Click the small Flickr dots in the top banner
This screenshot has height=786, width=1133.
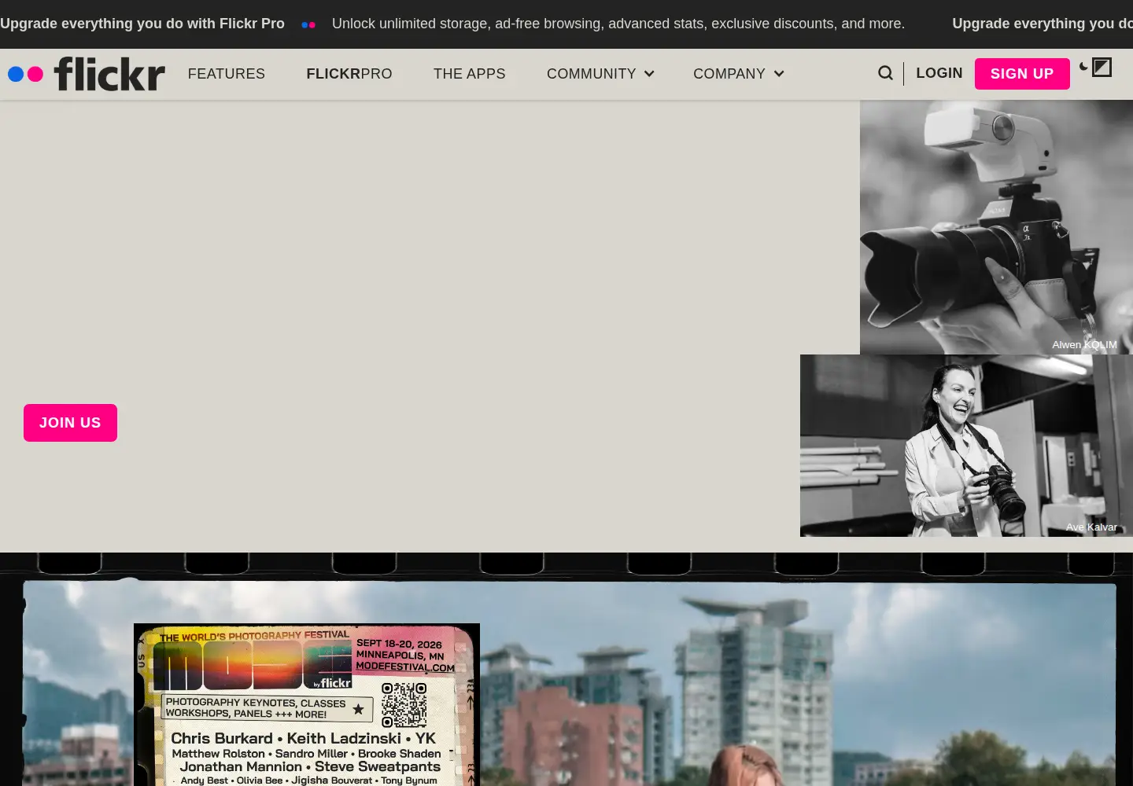click(x=308, y=24)
